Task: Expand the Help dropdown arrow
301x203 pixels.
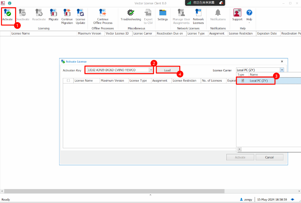Action: 249,23
